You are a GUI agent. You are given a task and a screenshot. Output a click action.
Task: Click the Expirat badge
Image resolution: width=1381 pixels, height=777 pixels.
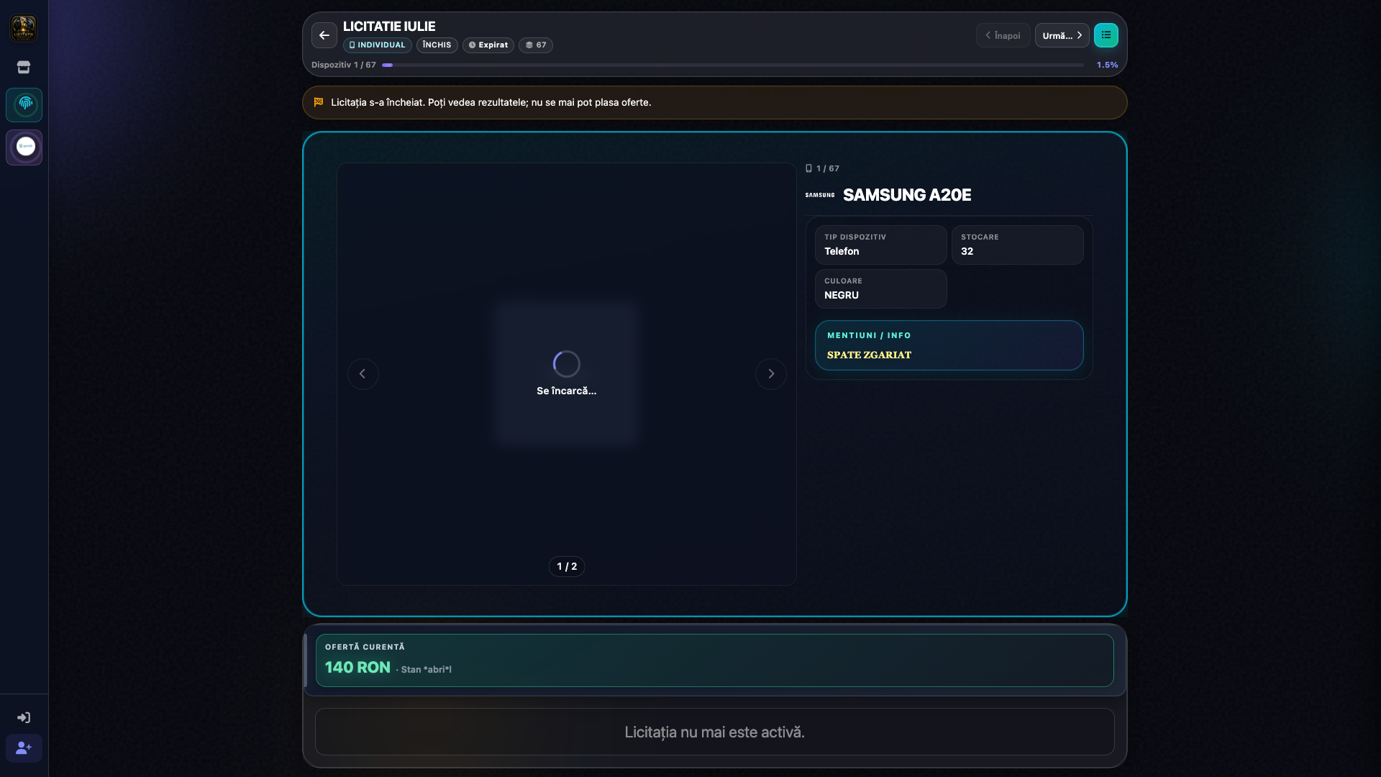point(488,45)
